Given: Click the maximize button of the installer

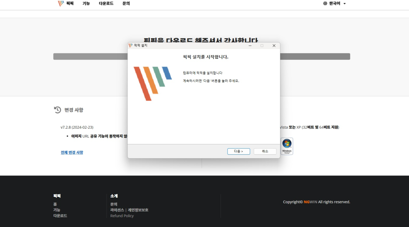Looking at the screenshot, I should pos(262,45).
